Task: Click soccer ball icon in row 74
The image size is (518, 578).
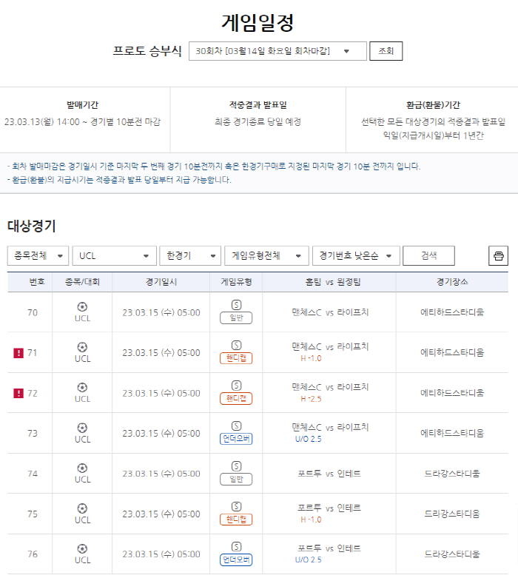Action: [x=82, y=468]
